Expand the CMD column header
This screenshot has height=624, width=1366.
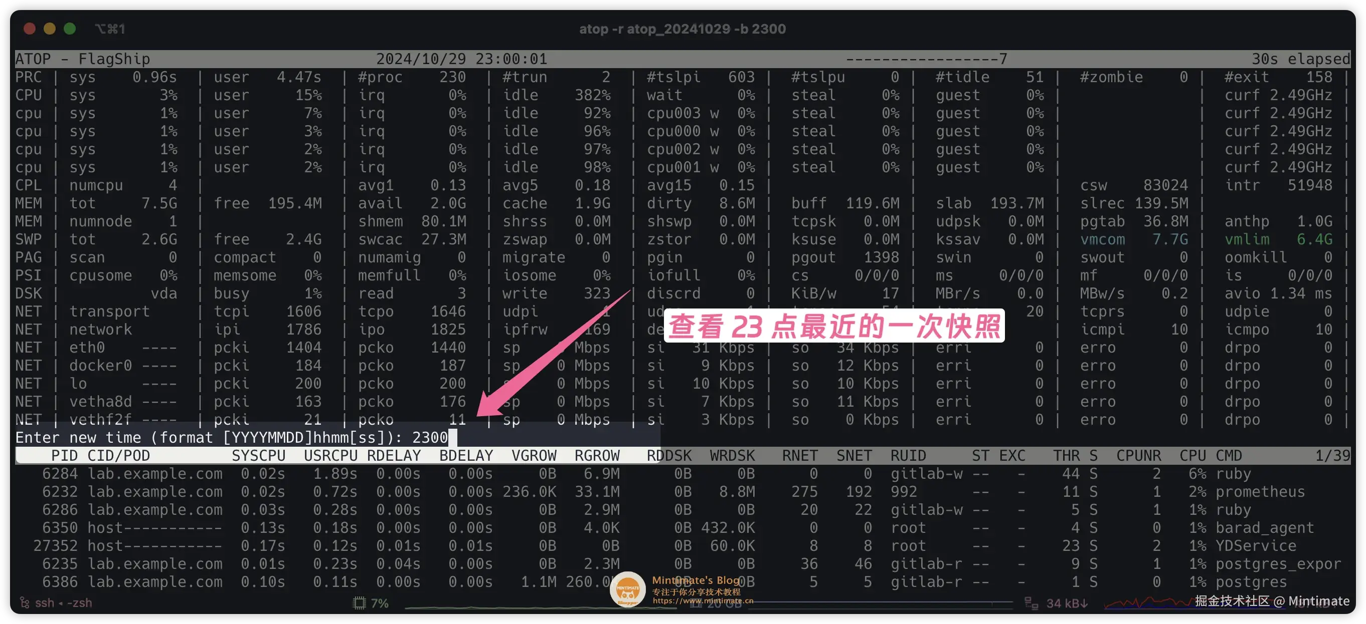pos(1229,455)
